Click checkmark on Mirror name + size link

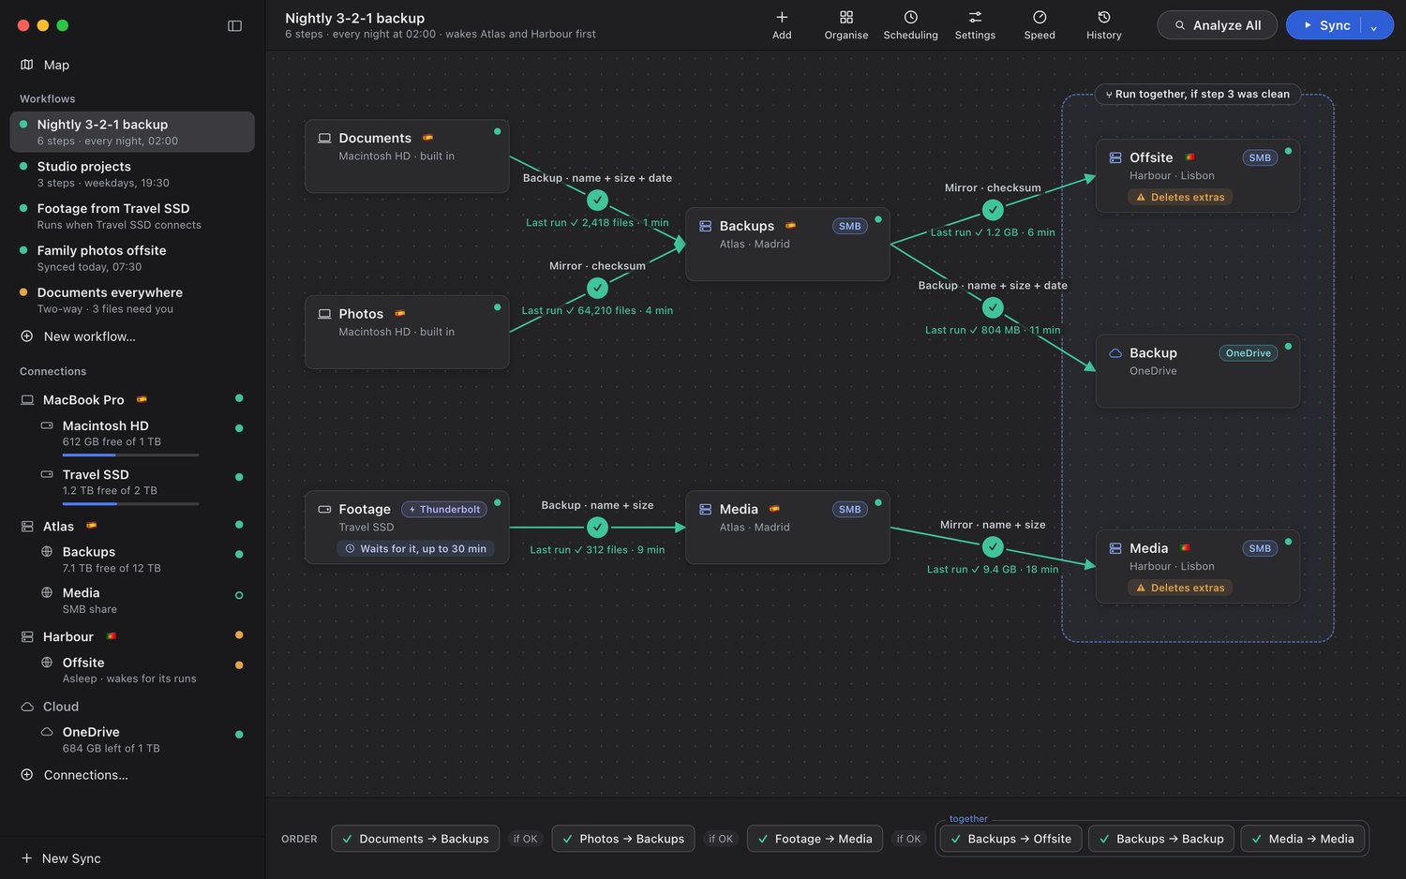[993, 546]
